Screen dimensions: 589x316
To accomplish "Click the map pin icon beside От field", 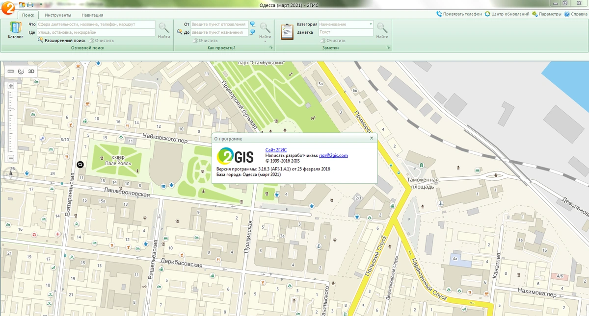I will pos(252,24).
